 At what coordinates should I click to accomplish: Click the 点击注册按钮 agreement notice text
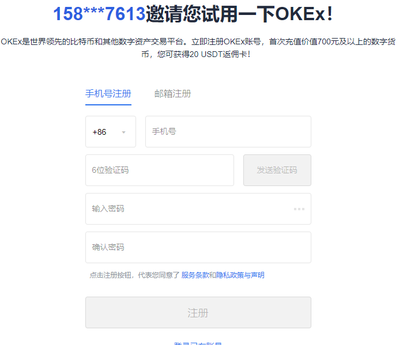[x=134, y=275]
